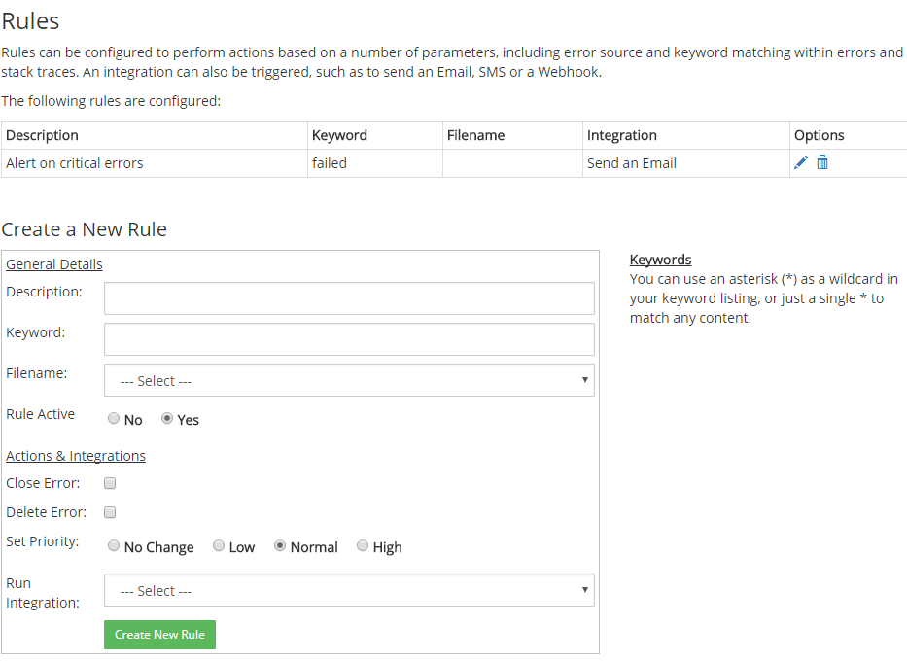This screenshot has width=907, height=661.
Task: Click the Create New Rule button
Action: pyautogui.click(x=159, y=635)
